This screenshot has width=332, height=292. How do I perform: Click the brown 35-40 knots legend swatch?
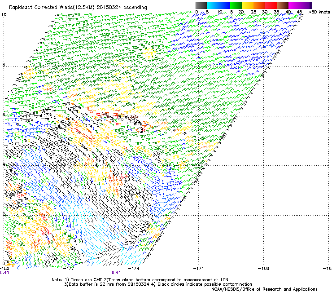(283, 5)
